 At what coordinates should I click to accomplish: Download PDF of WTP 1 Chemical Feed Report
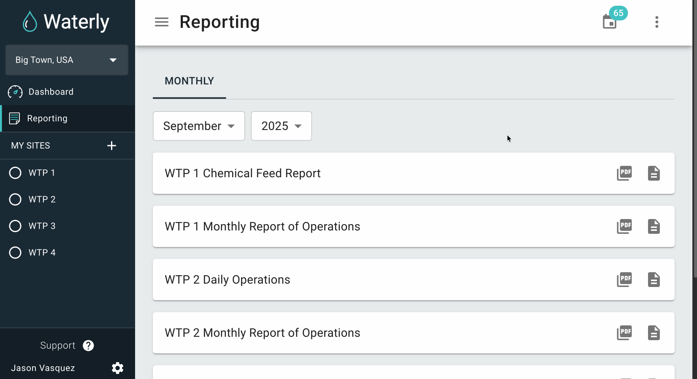(624, 173)
